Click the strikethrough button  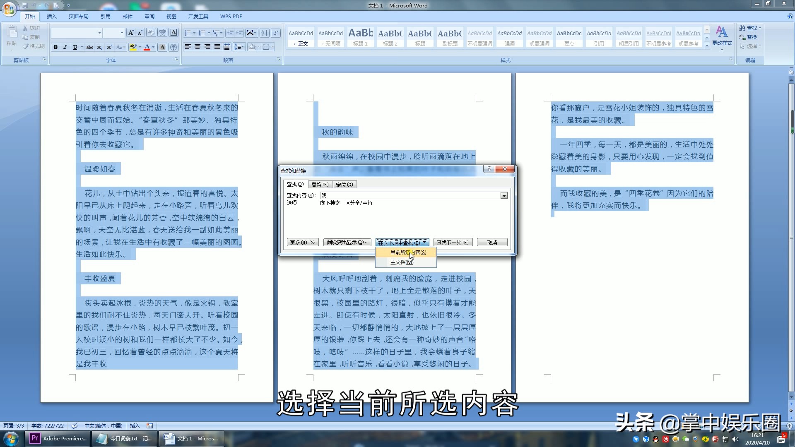click(x=89, y=47)
